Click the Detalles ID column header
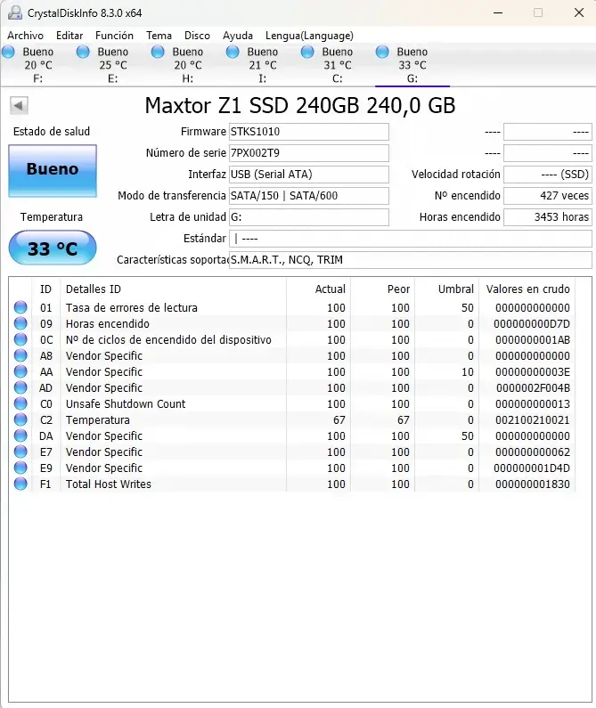The height and width of the screenshot is (708, 596). coord(173,289)
